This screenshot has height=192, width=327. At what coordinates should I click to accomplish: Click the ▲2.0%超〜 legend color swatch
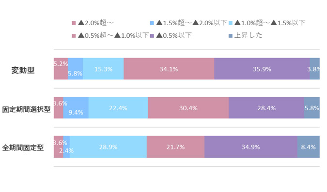[74, 23]
